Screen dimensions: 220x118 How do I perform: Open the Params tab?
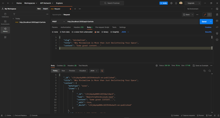click(x=55, y=27)
